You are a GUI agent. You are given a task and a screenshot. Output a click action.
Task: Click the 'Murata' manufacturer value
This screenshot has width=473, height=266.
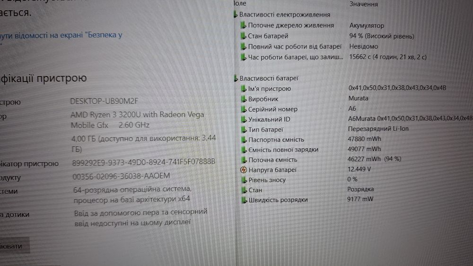tap(358, 98)
